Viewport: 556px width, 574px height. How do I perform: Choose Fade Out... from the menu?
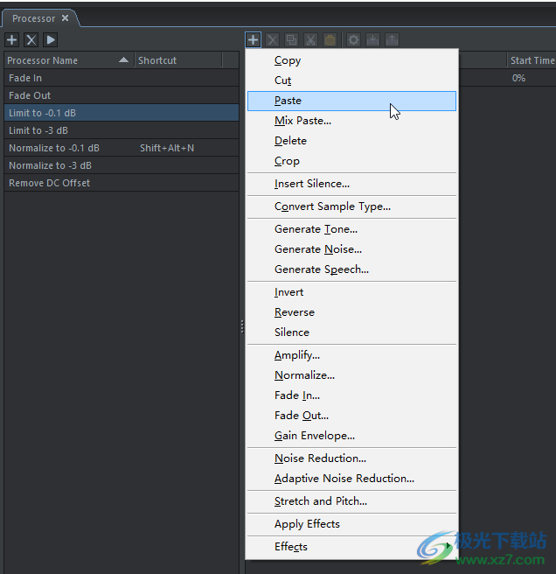(x=352, y=416)
